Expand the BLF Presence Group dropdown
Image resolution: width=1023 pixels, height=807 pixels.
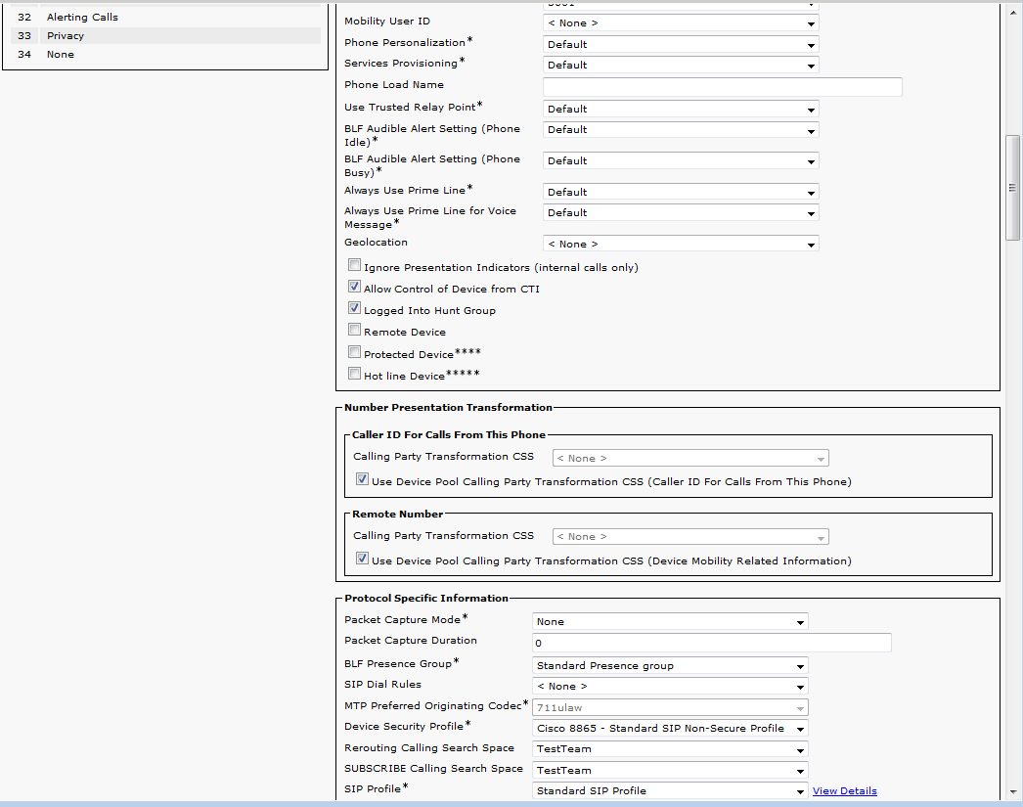click(670, 665)
